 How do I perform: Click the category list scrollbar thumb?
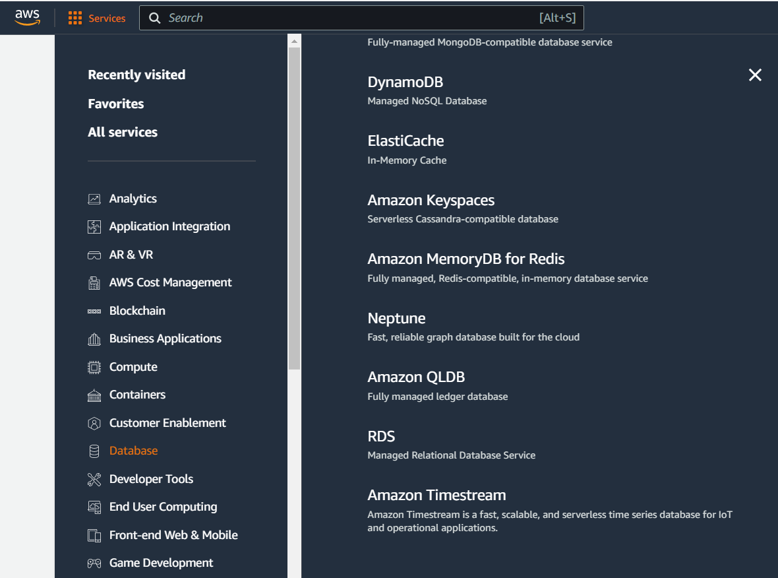point(294,209)
